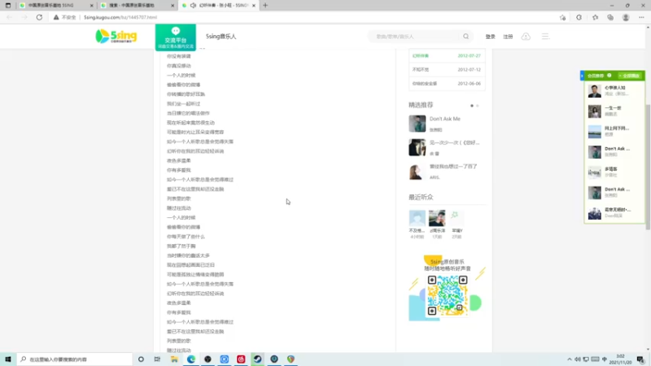Open Steam from the taskbar

pos(257,359)
